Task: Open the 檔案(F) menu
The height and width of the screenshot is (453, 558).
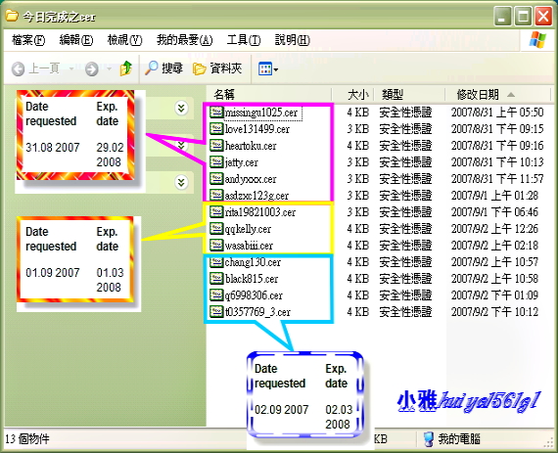Action: point(28,40)
